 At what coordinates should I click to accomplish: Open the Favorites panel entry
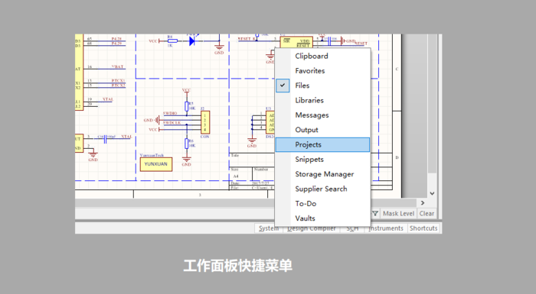coord(322,70)
